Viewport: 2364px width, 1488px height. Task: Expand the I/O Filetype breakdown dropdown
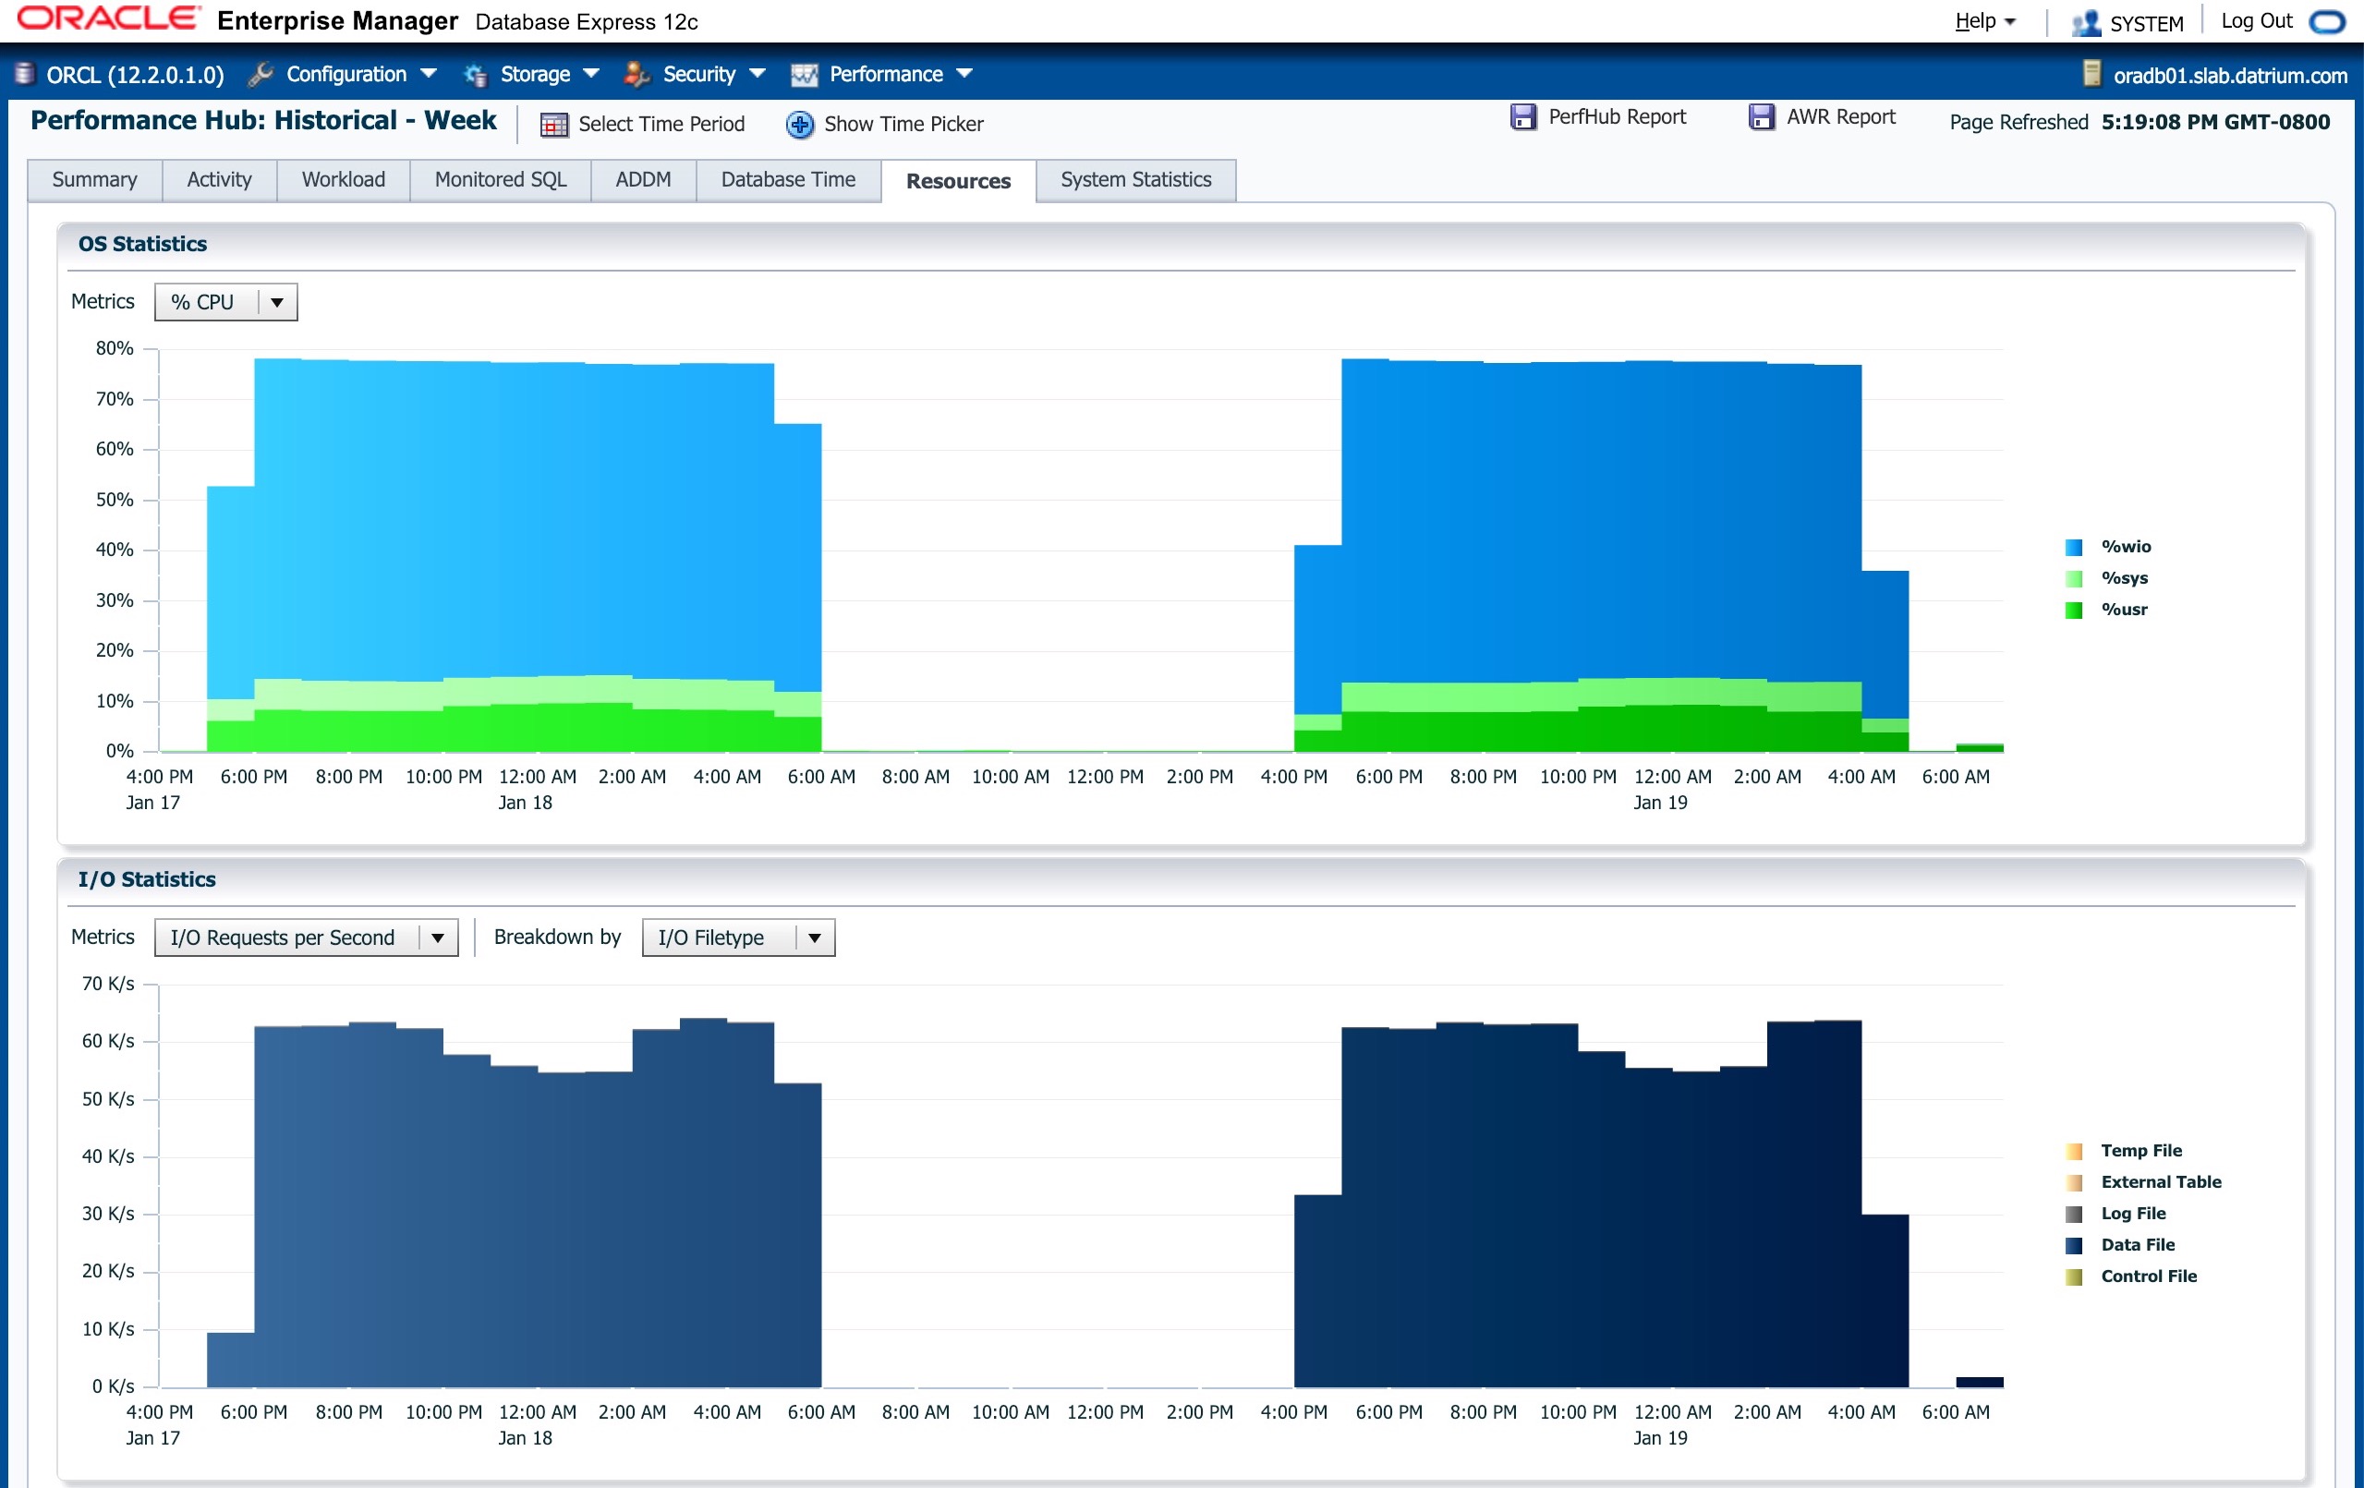click(738, 938)
